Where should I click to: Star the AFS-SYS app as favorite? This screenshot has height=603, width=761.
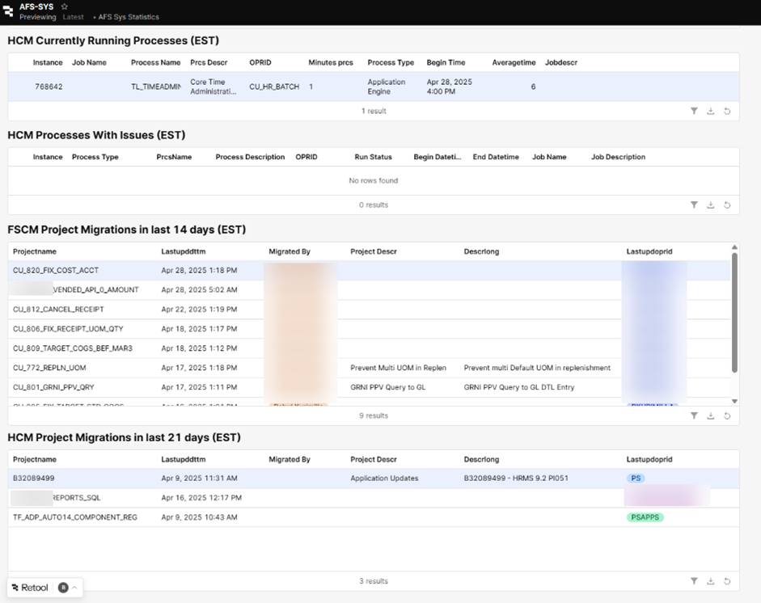point(65,6)
